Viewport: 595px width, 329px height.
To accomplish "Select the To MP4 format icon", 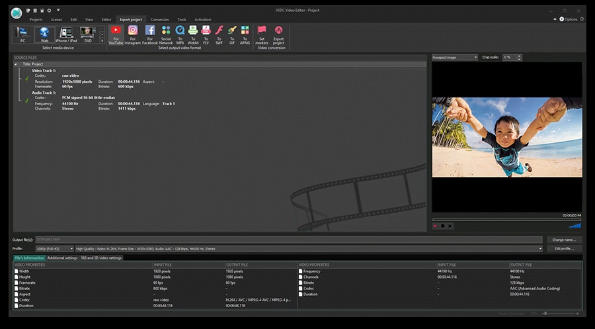I will pos(180,34).
